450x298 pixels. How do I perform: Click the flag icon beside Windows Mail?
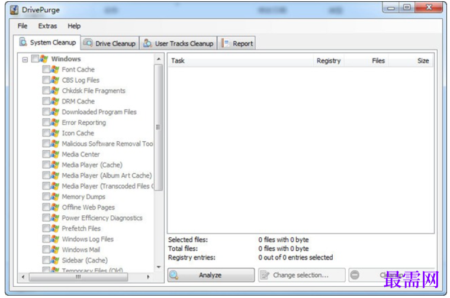tap(55, 250)
